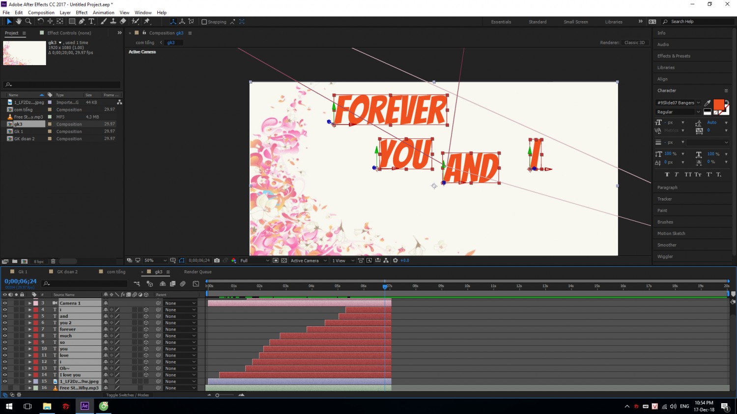The height and width of the screenshot is (414, 737).
Task: Enable the Snapping checkbox
Action: (x=204, y=22)
